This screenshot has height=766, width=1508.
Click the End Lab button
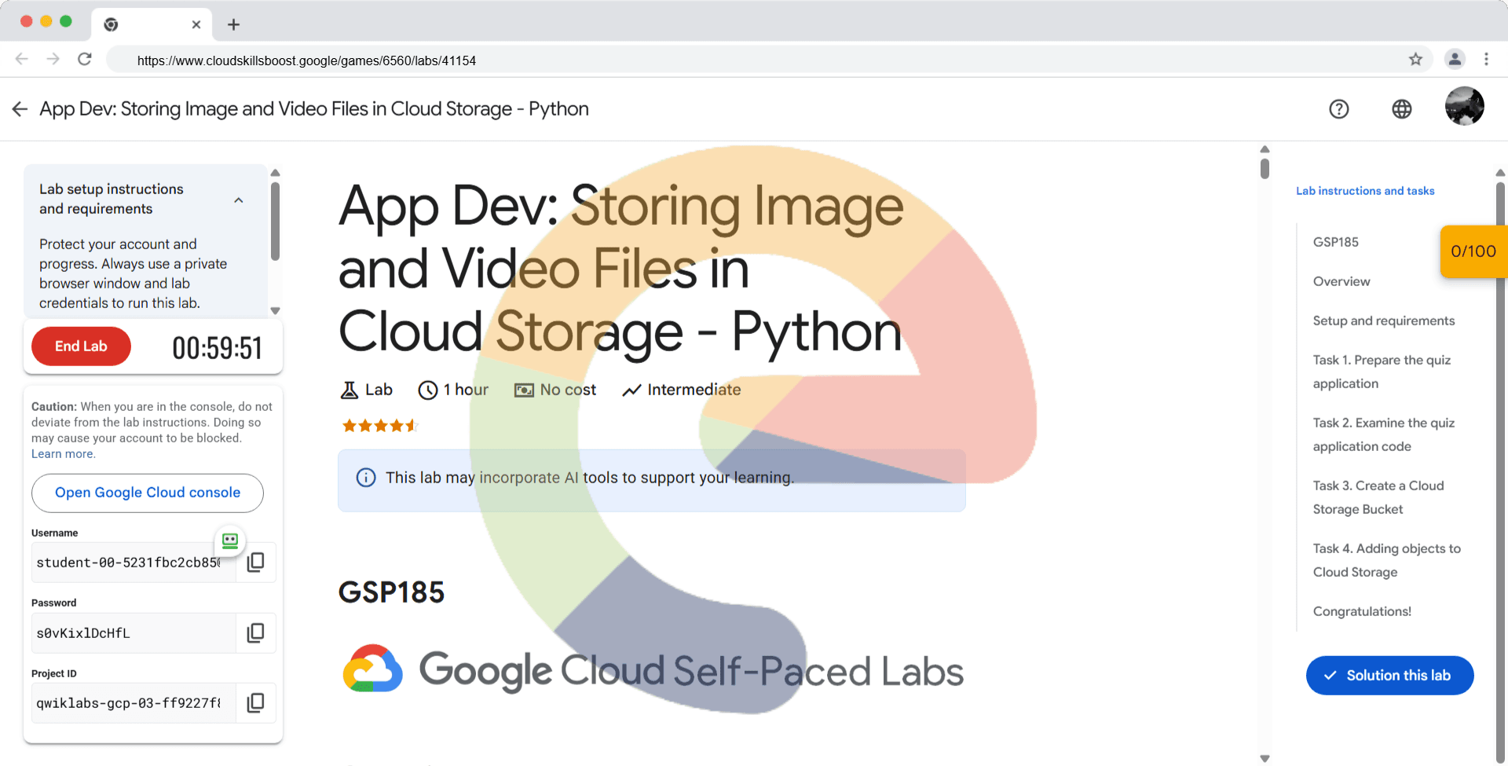81,346
